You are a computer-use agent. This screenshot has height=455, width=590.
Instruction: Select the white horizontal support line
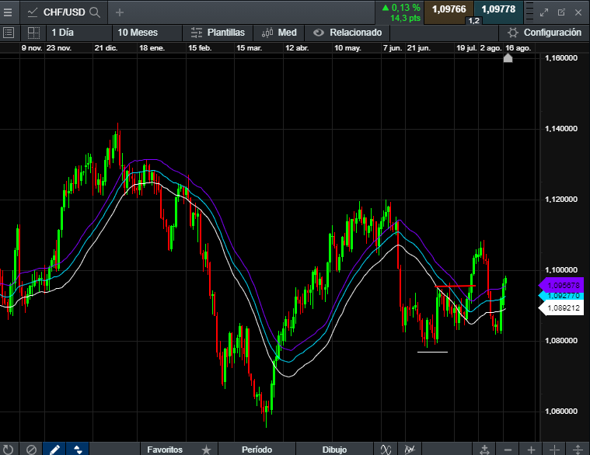coord(432,352)
